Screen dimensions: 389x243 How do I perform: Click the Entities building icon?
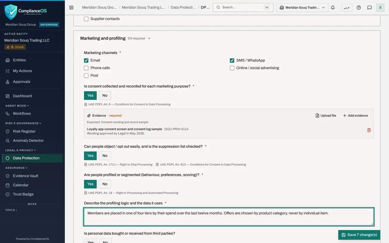pos(8,60)
